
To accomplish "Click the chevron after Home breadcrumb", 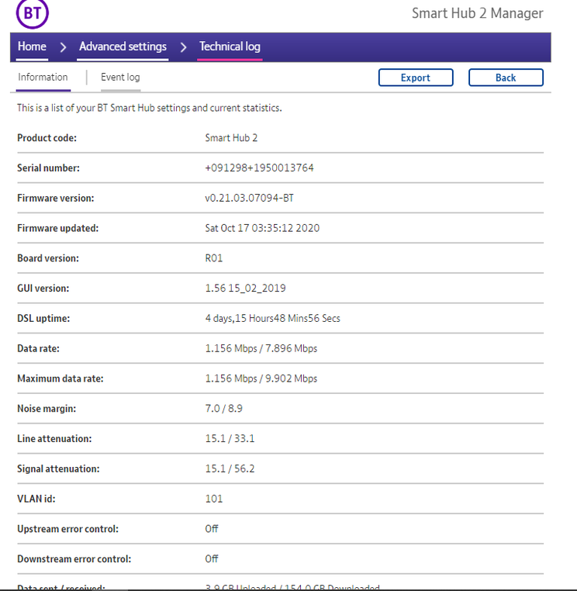I will pos(63,47).
